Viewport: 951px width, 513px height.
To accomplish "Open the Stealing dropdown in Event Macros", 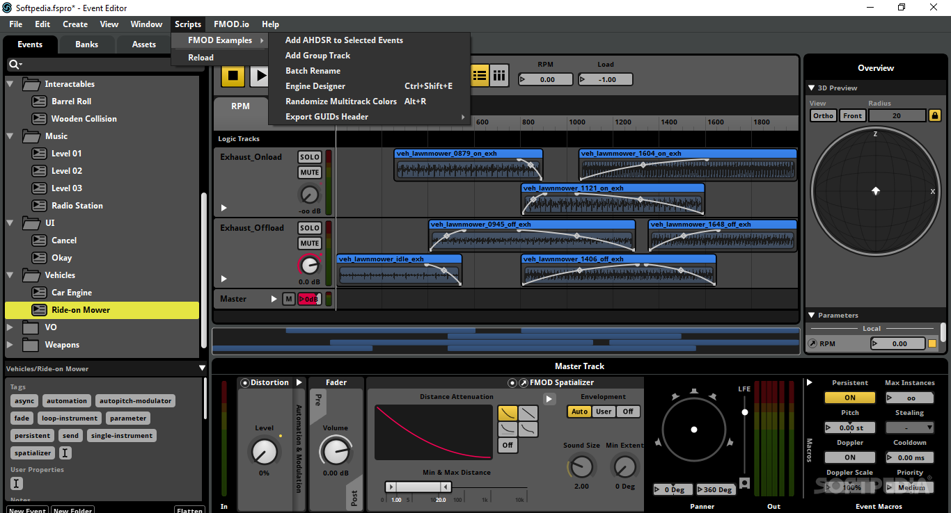I will click(x=909, y=427).
